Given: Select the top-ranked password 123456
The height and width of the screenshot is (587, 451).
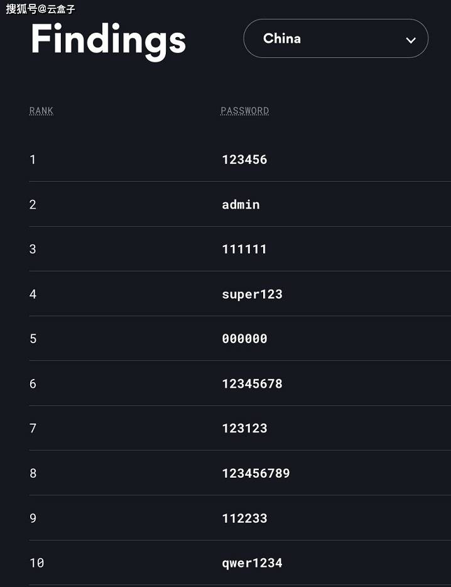Looking at the screenshot, I should click(244, 160).
